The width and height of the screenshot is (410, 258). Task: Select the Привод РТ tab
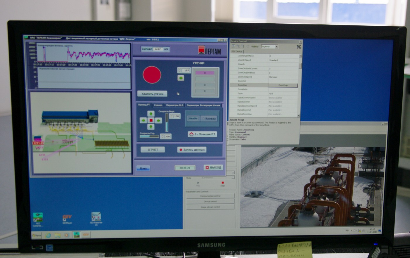[144, 105]
